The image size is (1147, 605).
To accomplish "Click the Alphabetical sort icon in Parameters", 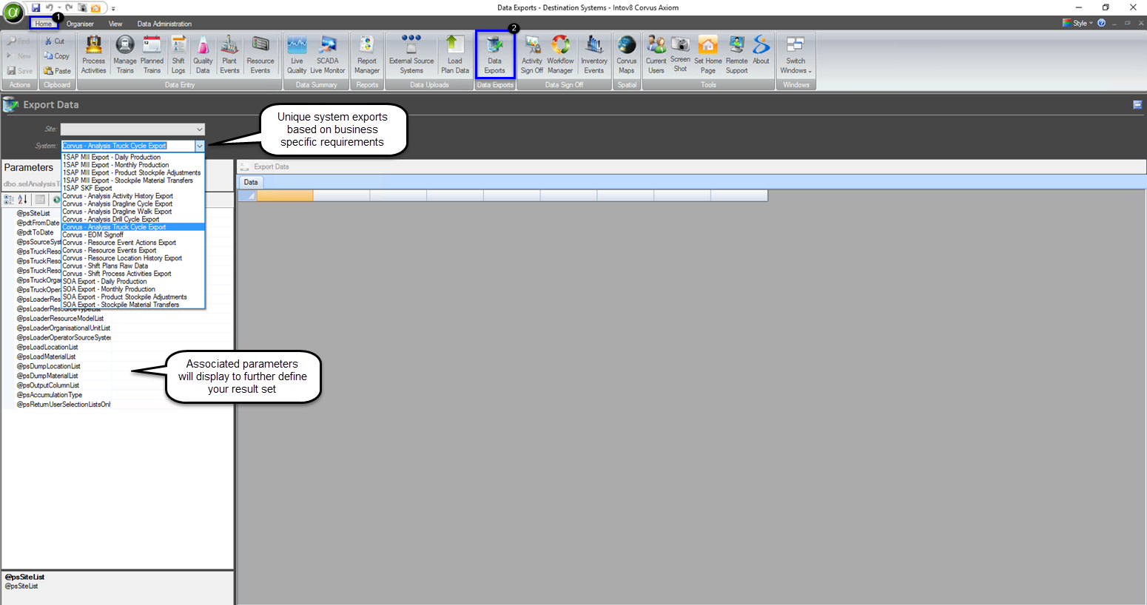I will pyautogui.click(x=22, y=200).
